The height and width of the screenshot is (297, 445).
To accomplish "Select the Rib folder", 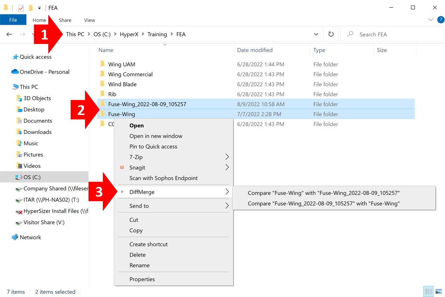I will click(x=255, y=94).
